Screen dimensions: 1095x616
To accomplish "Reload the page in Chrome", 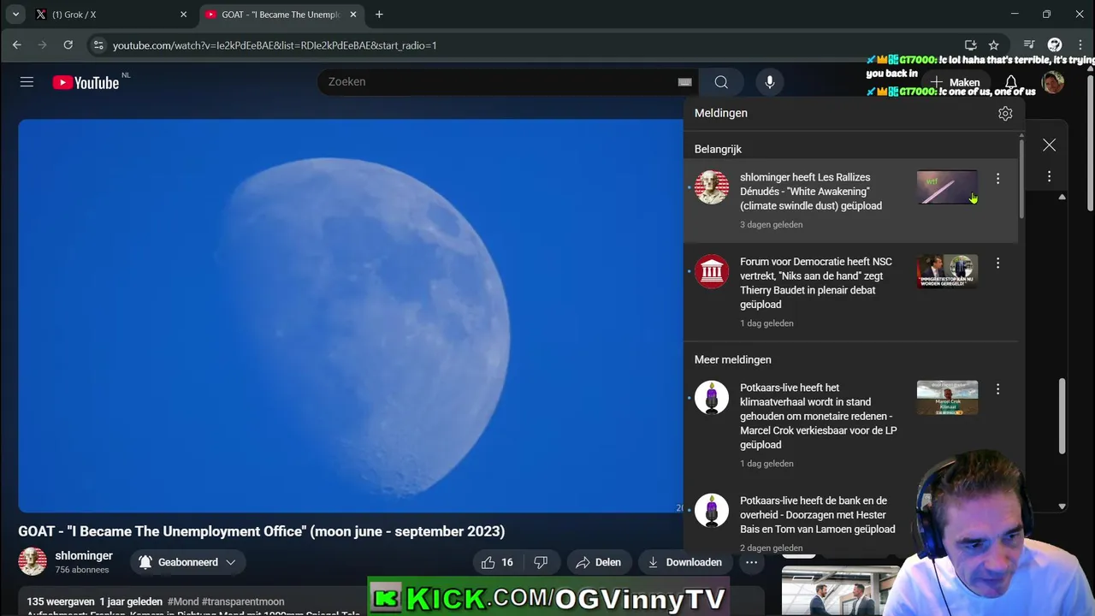I will point(68,44).
